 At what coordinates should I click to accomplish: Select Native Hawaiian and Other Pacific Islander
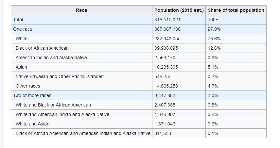tap(59, 76)
